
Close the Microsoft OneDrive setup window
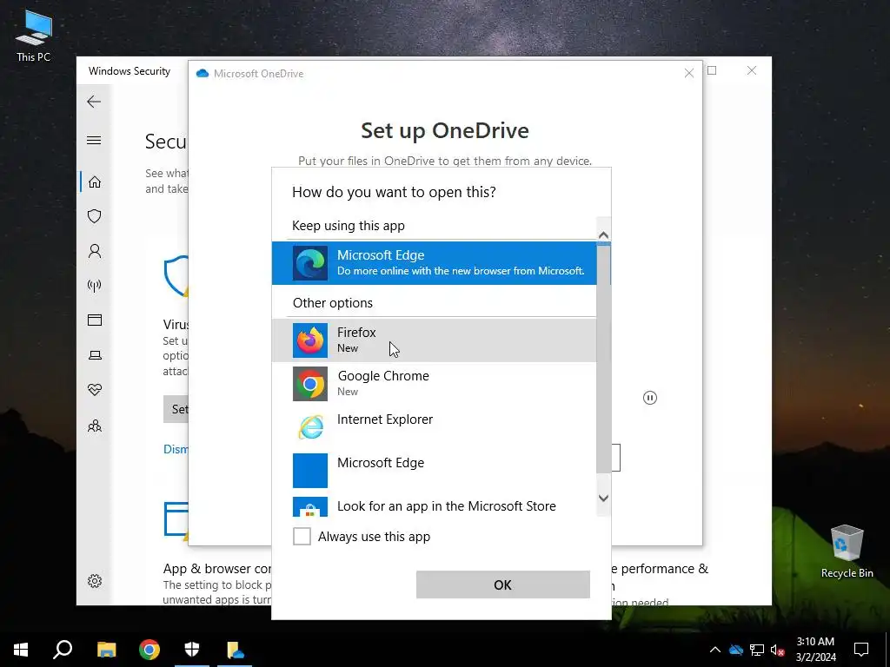[x=689, y=73]
